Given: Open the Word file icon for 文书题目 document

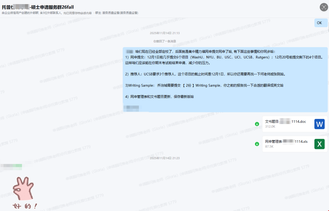Looking at the screenshot, I should click(319, 124).
